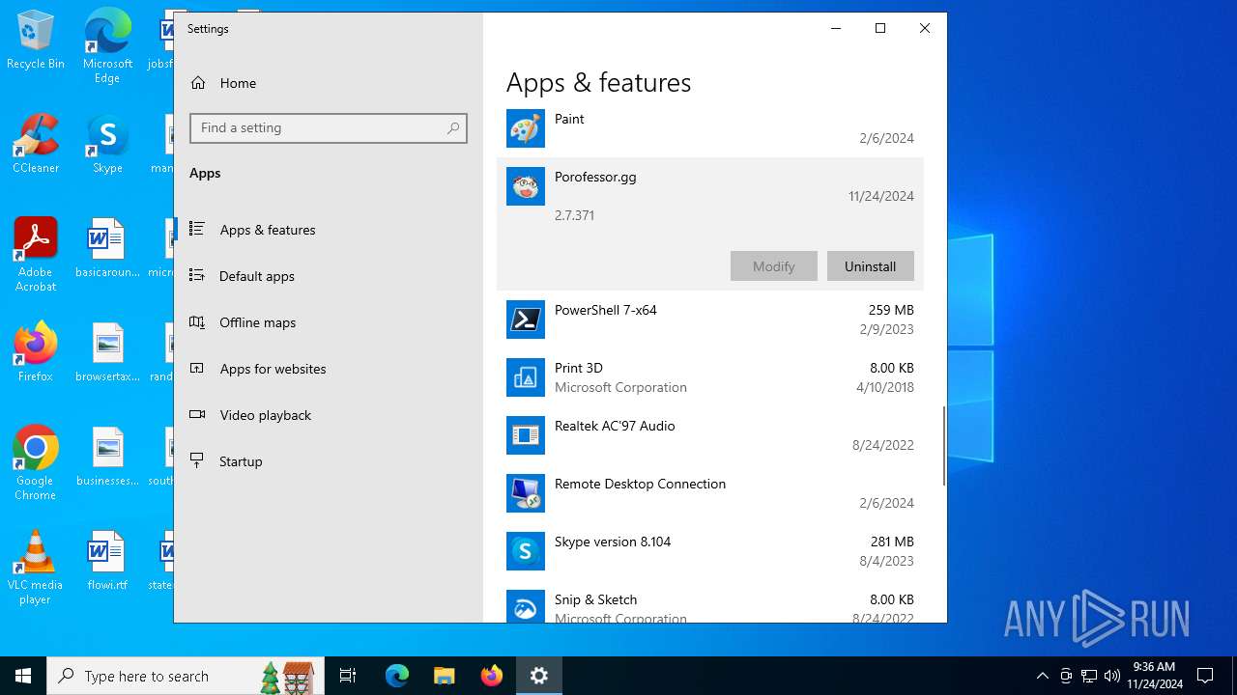1237x695 pixels.
Task: Select the businesses... image file on desktop
Action: coord(107,457)
